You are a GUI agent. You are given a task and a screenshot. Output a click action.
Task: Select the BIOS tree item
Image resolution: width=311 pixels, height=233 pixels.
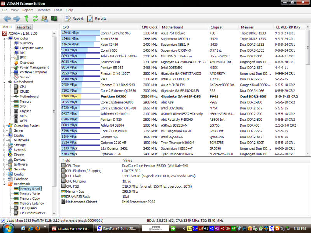(x=23, y=116)
